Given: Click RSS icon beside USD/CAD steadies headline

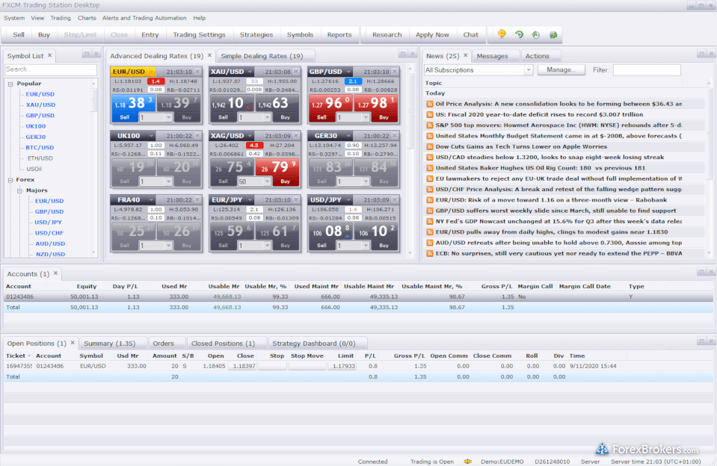Looking at the screenshot, I should pos(429,157).
